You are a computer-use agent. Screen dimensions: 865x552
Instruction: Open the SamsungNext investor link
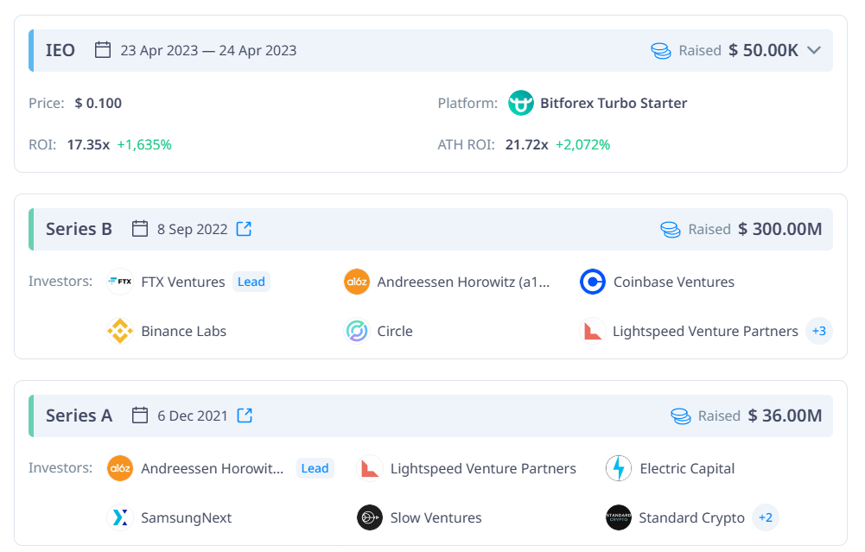[187, 517]
